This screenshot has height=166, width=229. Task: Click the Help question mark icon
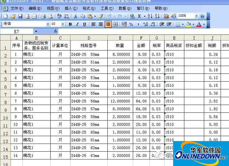tap(202, 16)
